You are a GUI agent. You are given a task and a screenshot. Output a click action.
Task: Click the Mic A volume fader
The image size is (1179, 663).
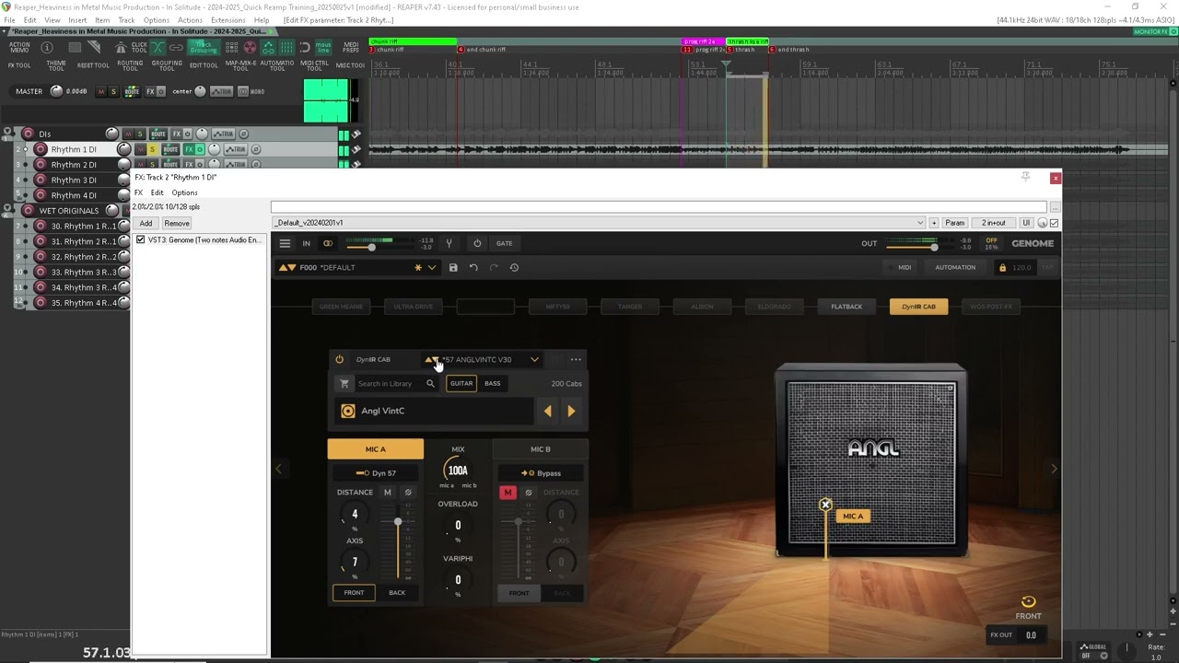tap(398, 522)
